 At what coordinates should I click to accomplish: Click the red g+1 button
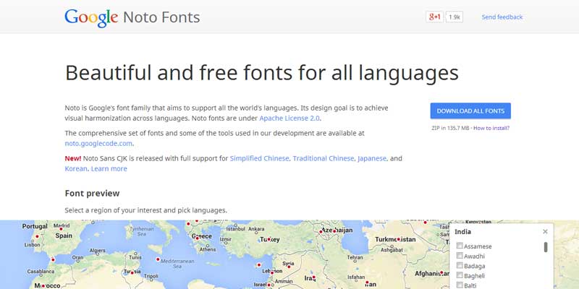click(434, 17)
